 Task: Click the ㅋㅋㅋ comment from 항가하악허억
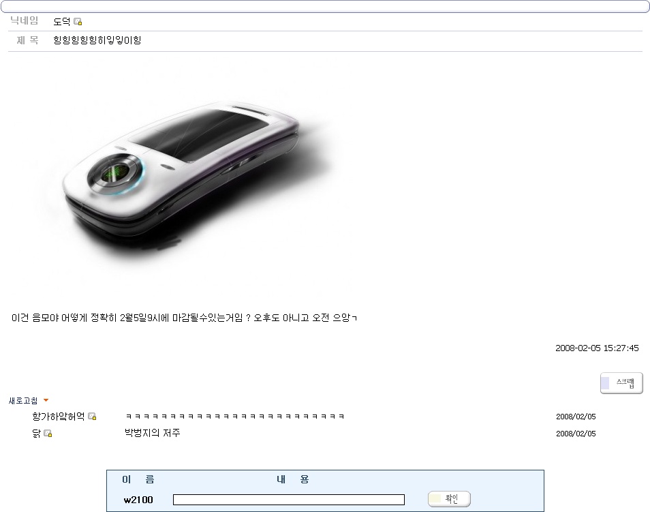click(x=235, y=416)
